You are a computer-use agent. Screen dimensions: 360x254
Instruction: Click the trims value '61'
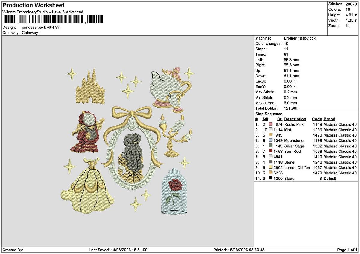click(286, 55)
